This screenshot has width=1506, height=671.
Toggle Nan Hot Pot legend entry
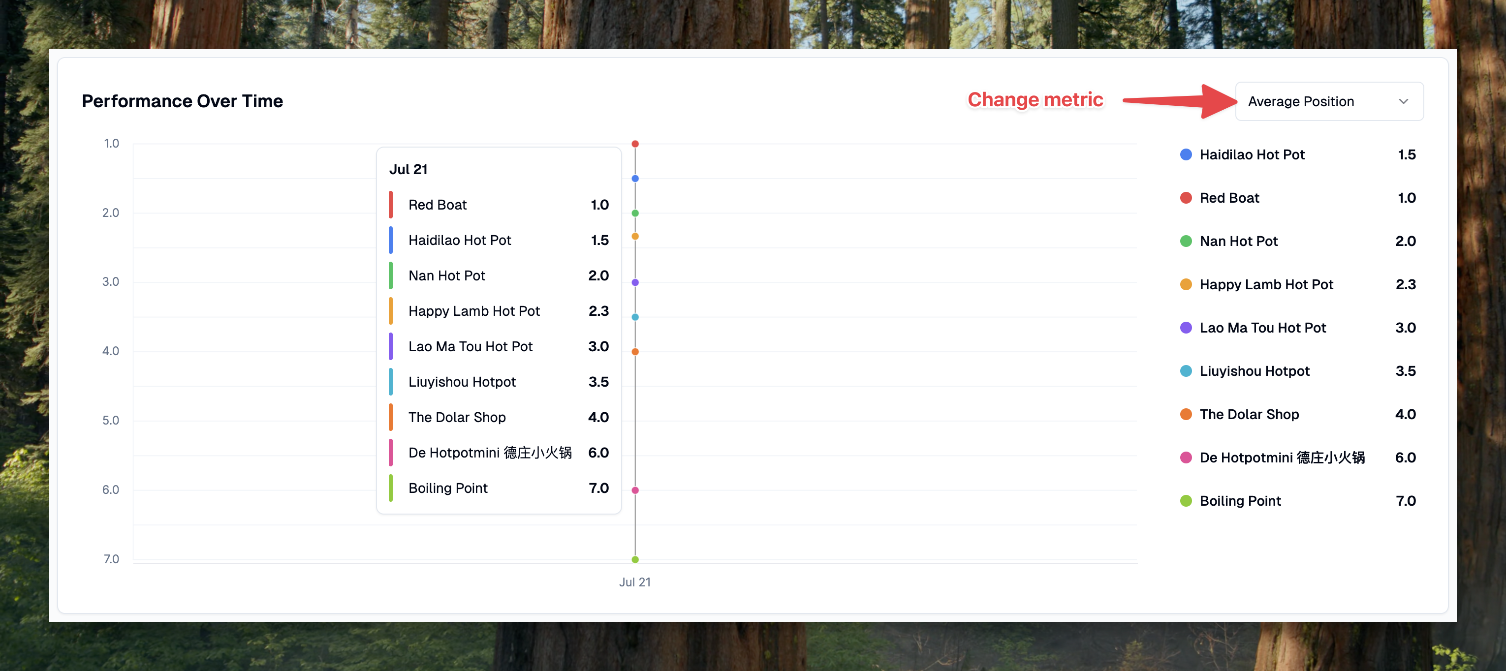click(x=1238, y=242)
